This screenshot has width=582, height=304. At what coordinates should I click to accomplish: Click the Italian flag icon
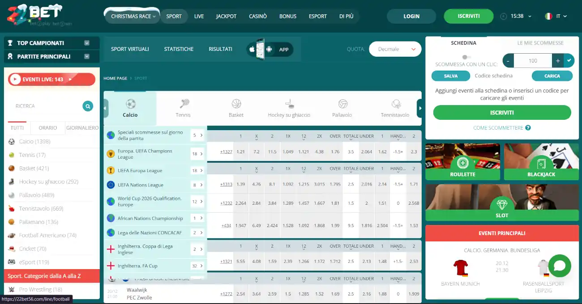(548, 16)
